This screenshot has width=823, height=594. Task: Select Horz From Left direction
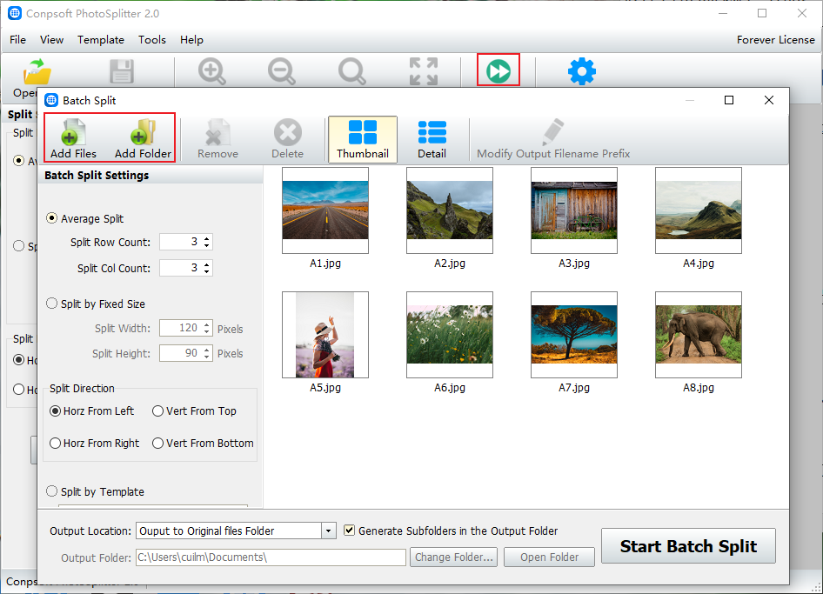[55, 410]
